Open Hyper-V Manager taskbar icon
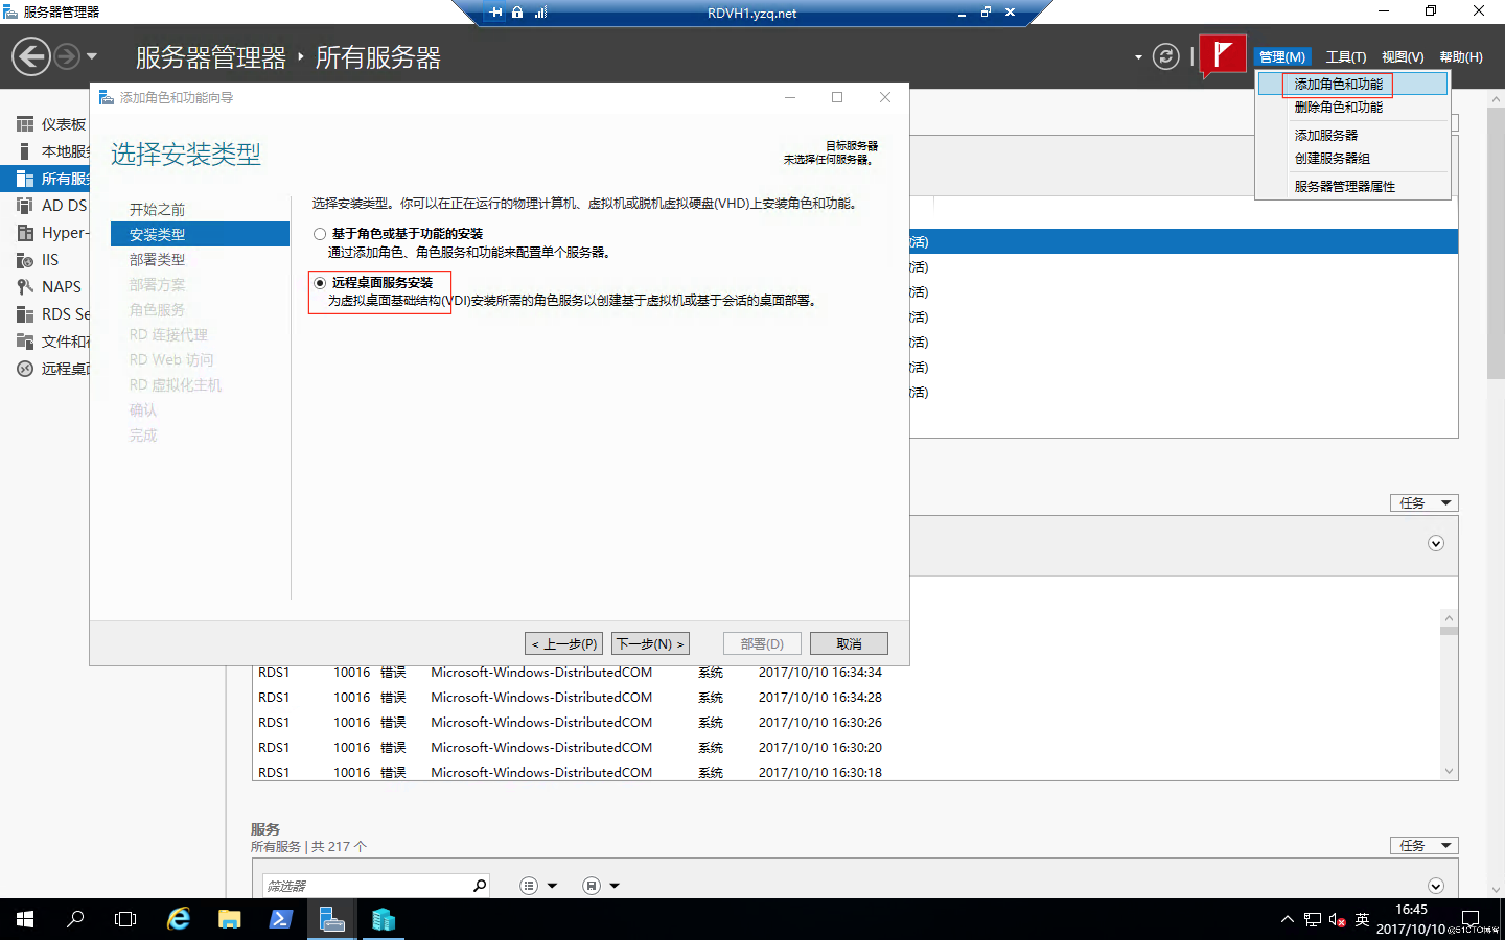 [x=383, y=919]
